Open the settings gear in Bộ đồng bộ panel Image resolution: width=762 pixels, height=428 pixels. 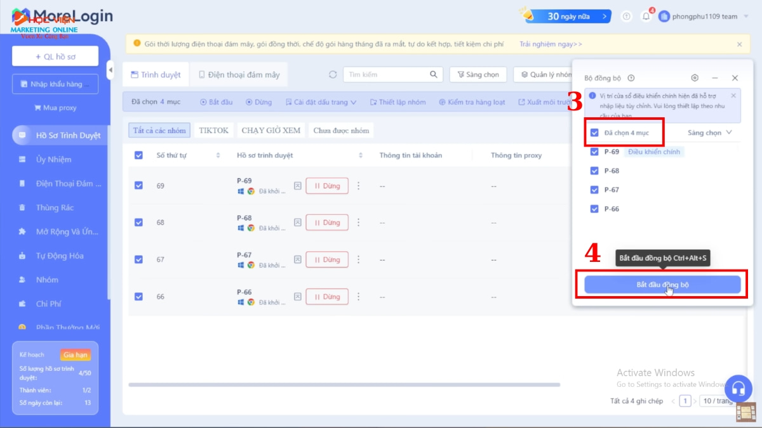695,78
